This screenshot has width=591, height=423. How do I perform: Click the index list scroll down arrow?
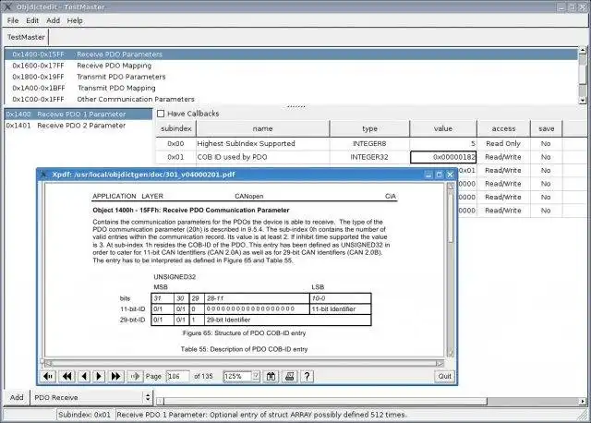point(583,101)
